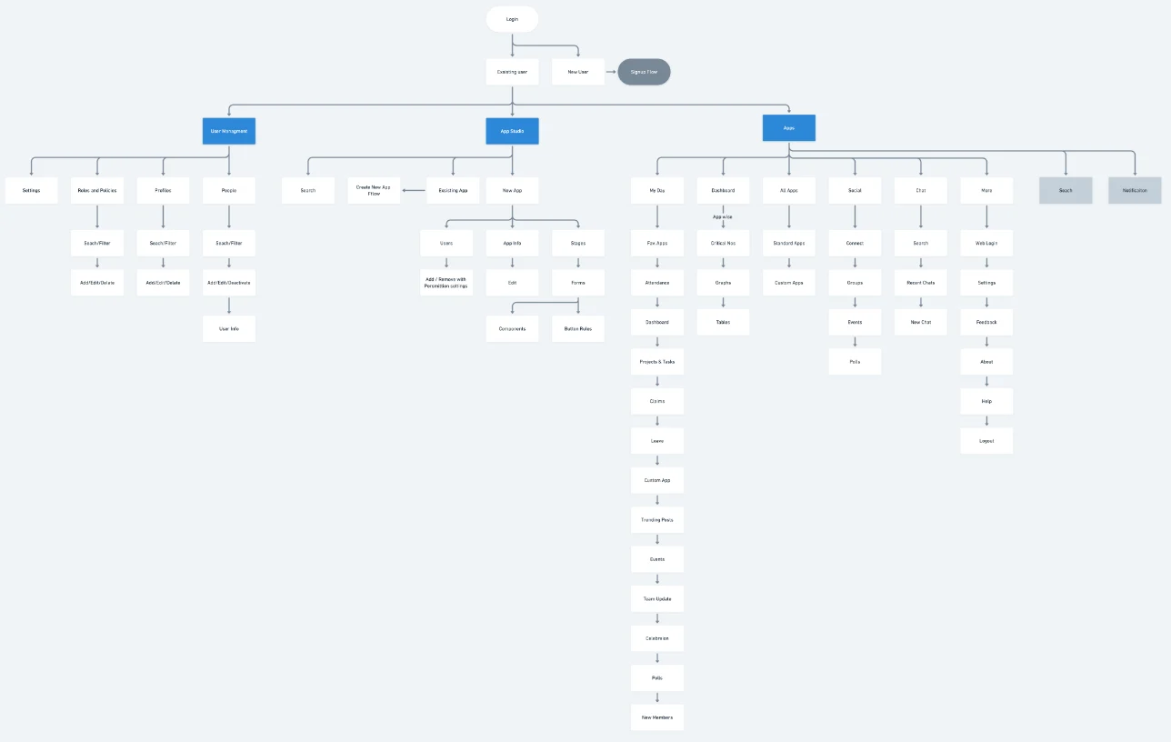Select the Login node at the top
The width and height of the screenshot is (1171, 742).
tap(512, 19)
